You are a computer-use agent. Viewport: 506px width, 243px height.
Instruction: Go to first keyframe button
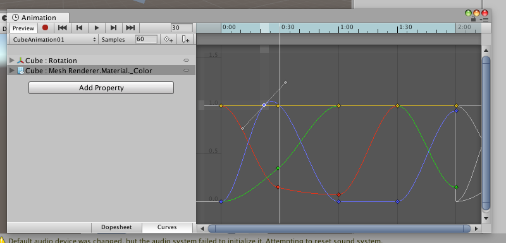tap(62, 28)
